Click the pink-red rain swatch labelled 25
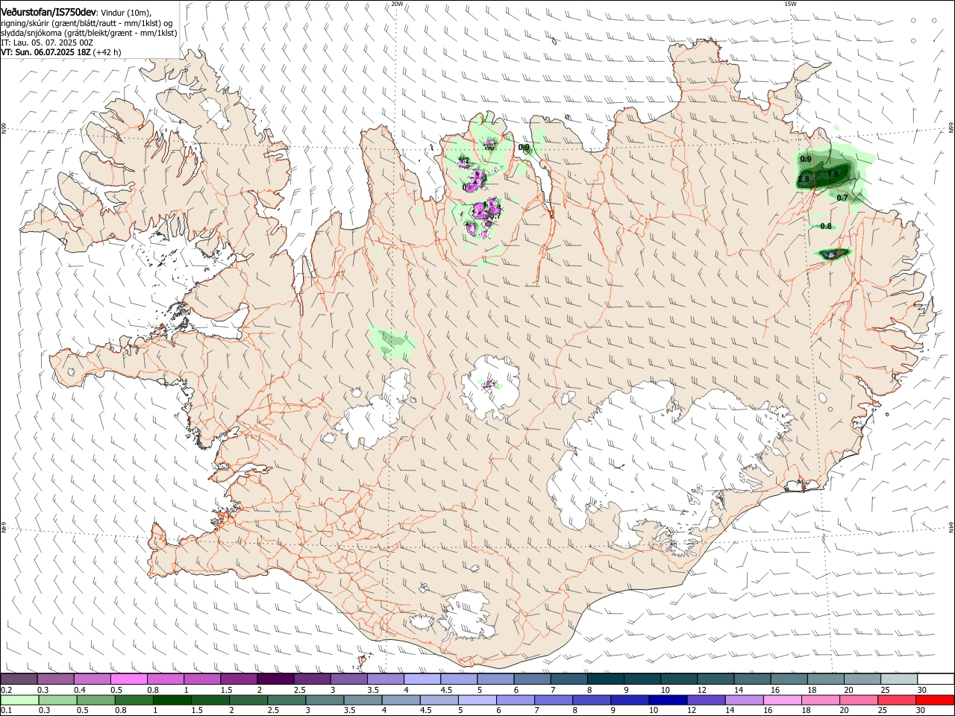 coord(898,700)
